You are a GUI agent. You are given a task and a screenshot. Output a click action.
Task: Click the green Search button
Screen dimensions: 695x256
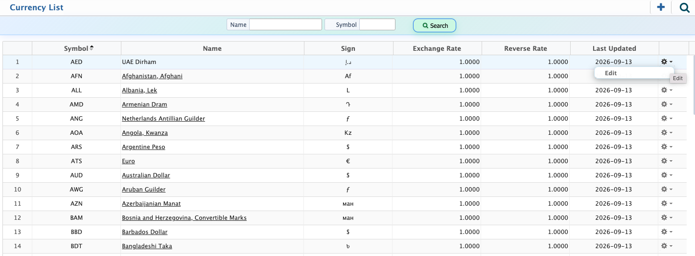(x=435, y=25)
